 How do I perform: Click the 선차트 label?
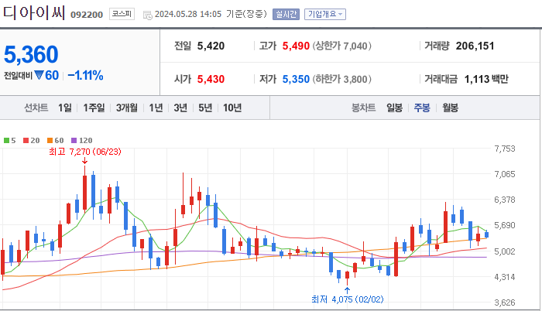click(x=36, y=108)
